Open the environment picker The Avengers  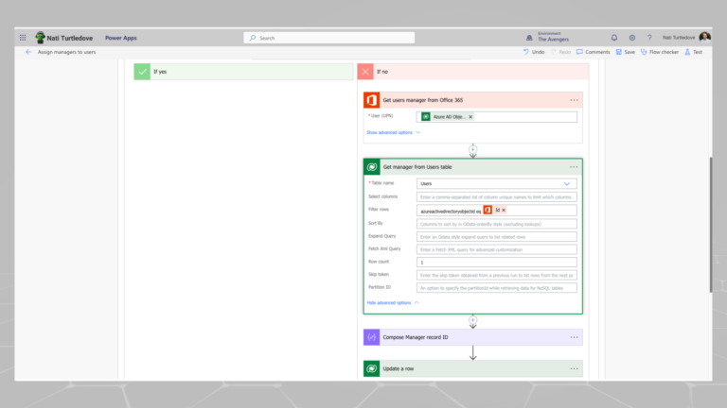click(x=547, y=37)
